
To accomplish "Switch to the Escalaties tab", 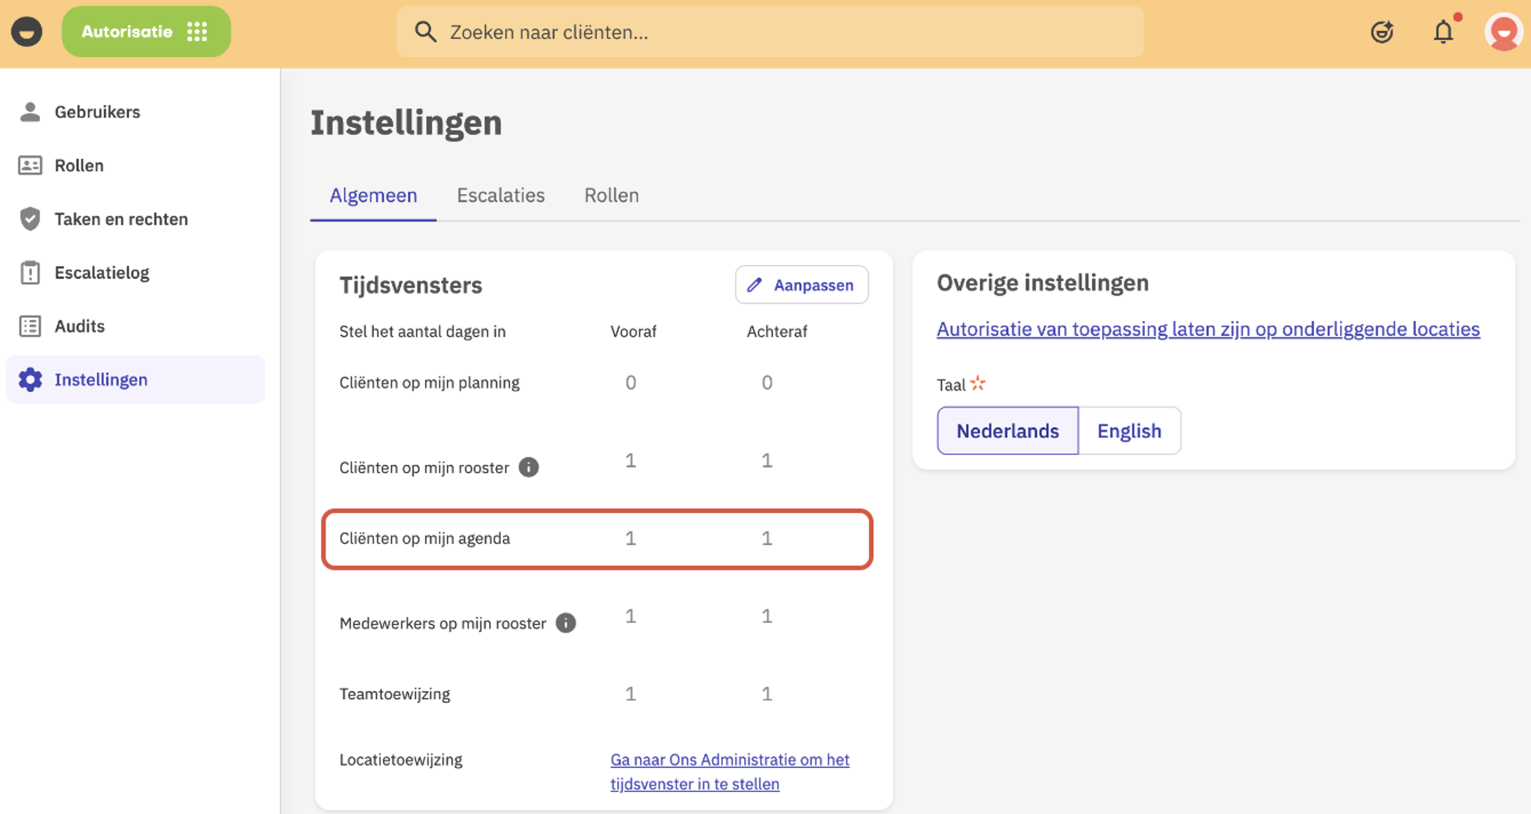I will pos(500,195).
